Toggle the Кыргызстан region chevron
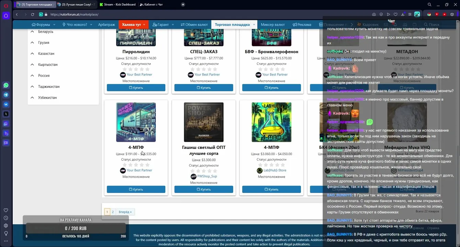 pos(32,64)
